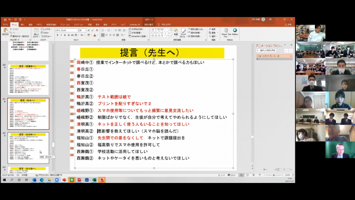The image size is (355, 200).
Task: Open the Windows Start menu
Action: (4, 180)
